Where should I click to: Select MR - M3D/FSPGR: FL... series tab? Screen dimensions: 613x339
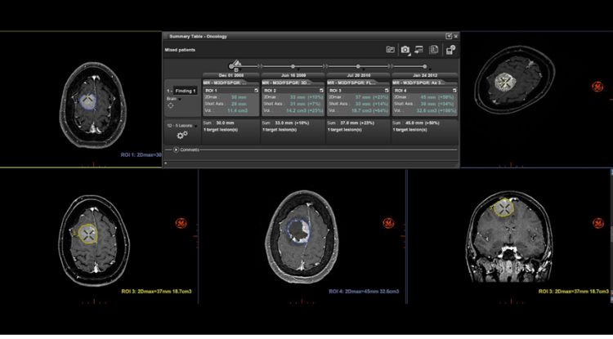[x=359, y=83]
